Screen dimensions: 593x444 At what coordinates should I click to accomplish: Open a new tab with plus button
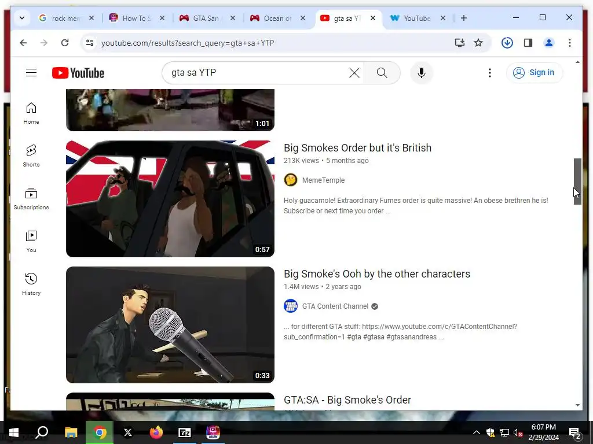[x=464, y=18]
